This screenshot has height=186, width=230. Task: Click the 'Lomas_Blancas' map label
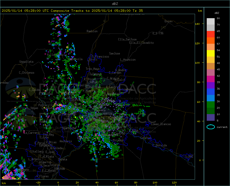(161, 124)
